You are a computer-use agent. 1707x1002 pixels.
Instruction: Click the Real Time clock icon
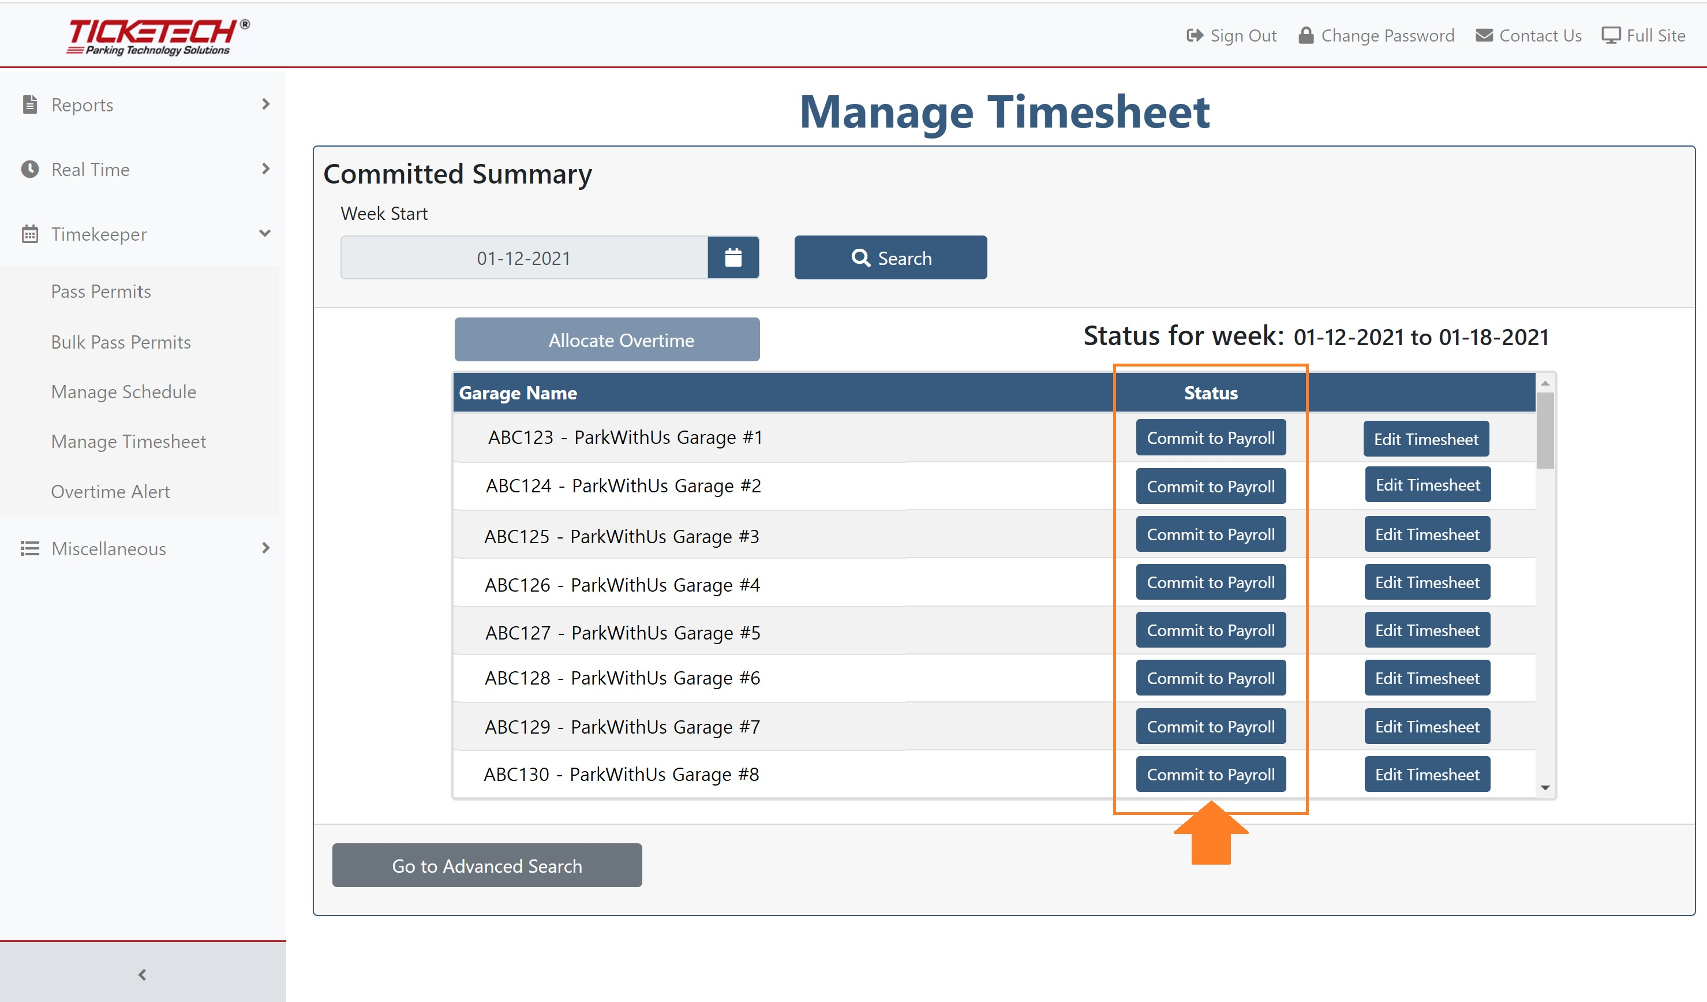pos(30,169)
